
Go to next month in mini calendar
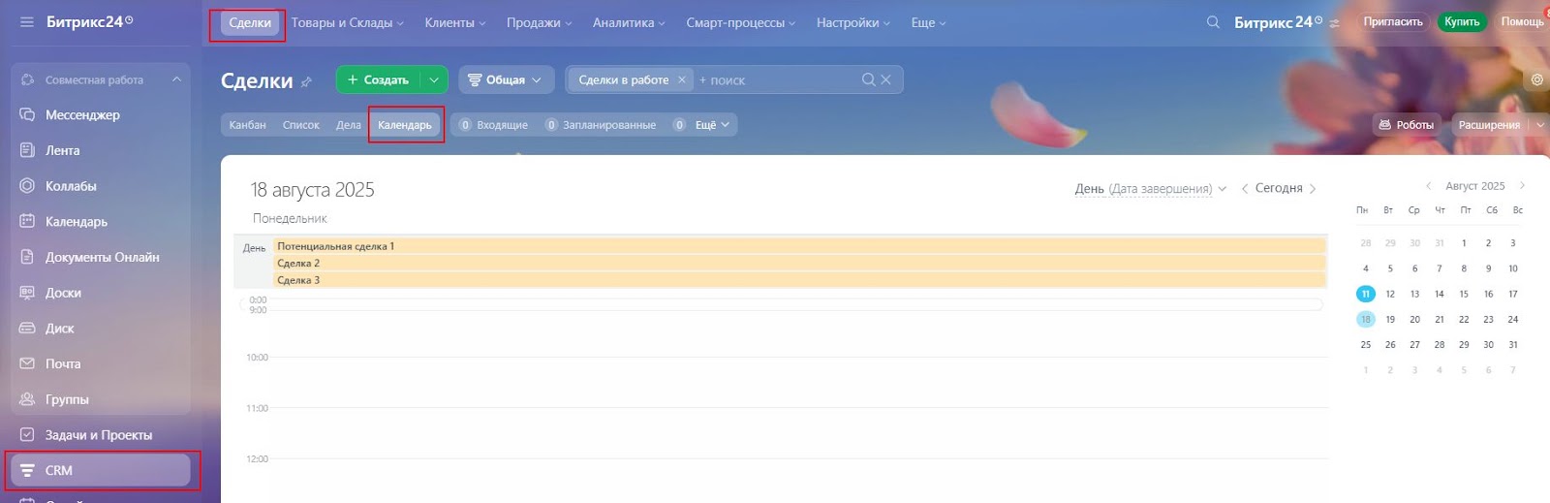point(1522,185)
